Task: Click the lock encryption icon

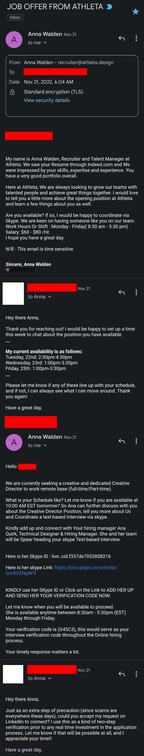Action: 12,92
